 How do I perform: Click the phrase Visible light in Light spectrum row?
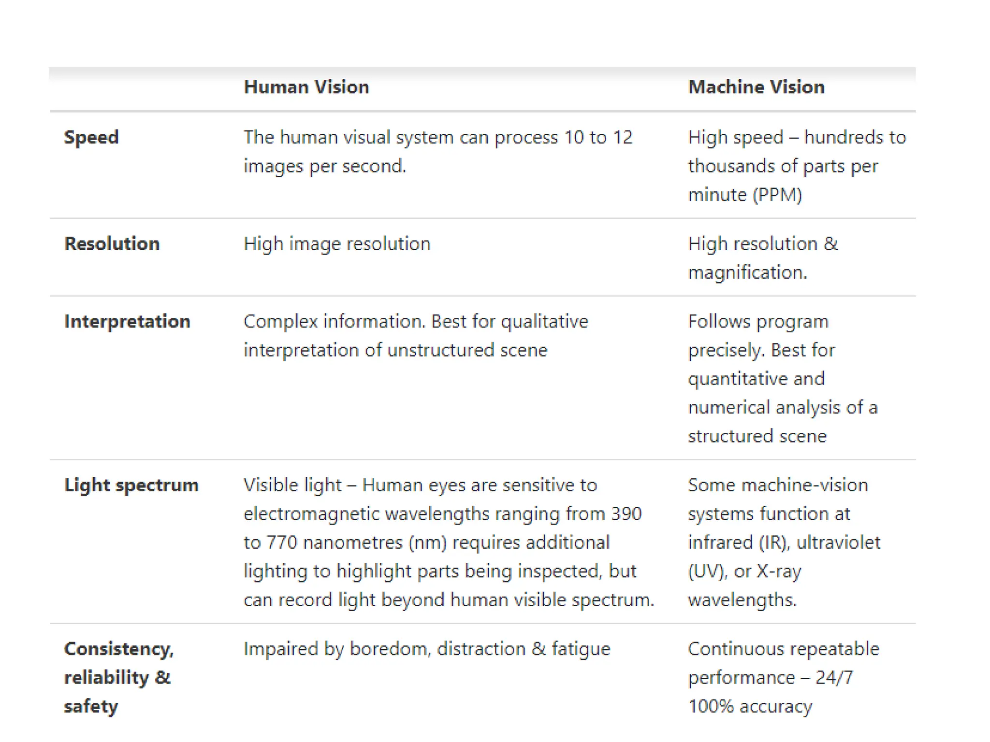click(292, 485)
